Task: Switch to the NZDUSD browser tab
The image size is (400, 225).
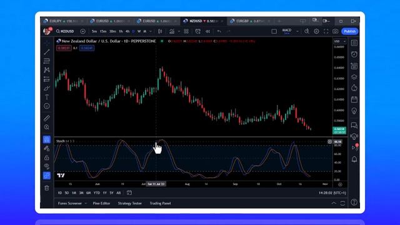Action: 203,21
